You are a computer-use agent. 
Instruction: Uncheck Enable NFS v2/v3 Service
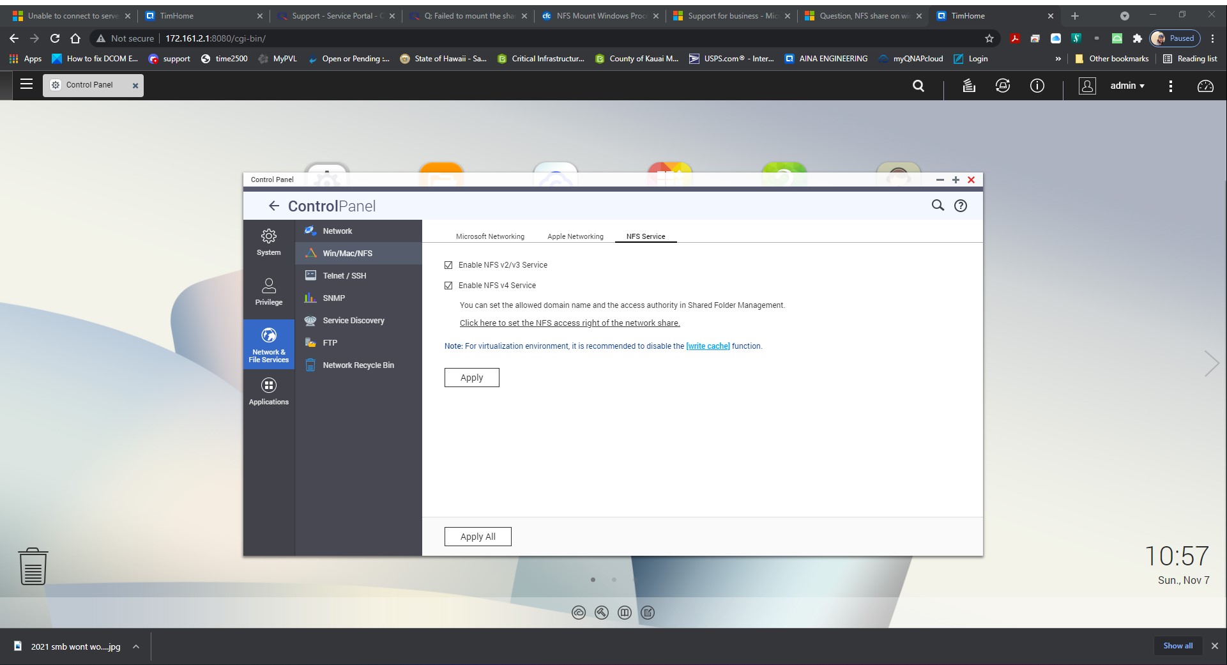click(449, 264)
